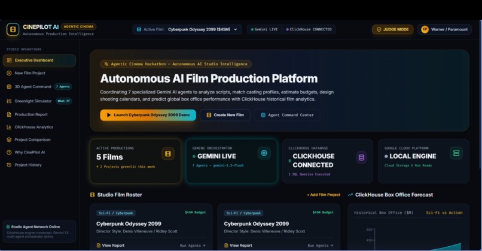Click the Greenlight Simulator sliders icon
The height and width of the screenshot is (251, 482).
pos(9,101)
